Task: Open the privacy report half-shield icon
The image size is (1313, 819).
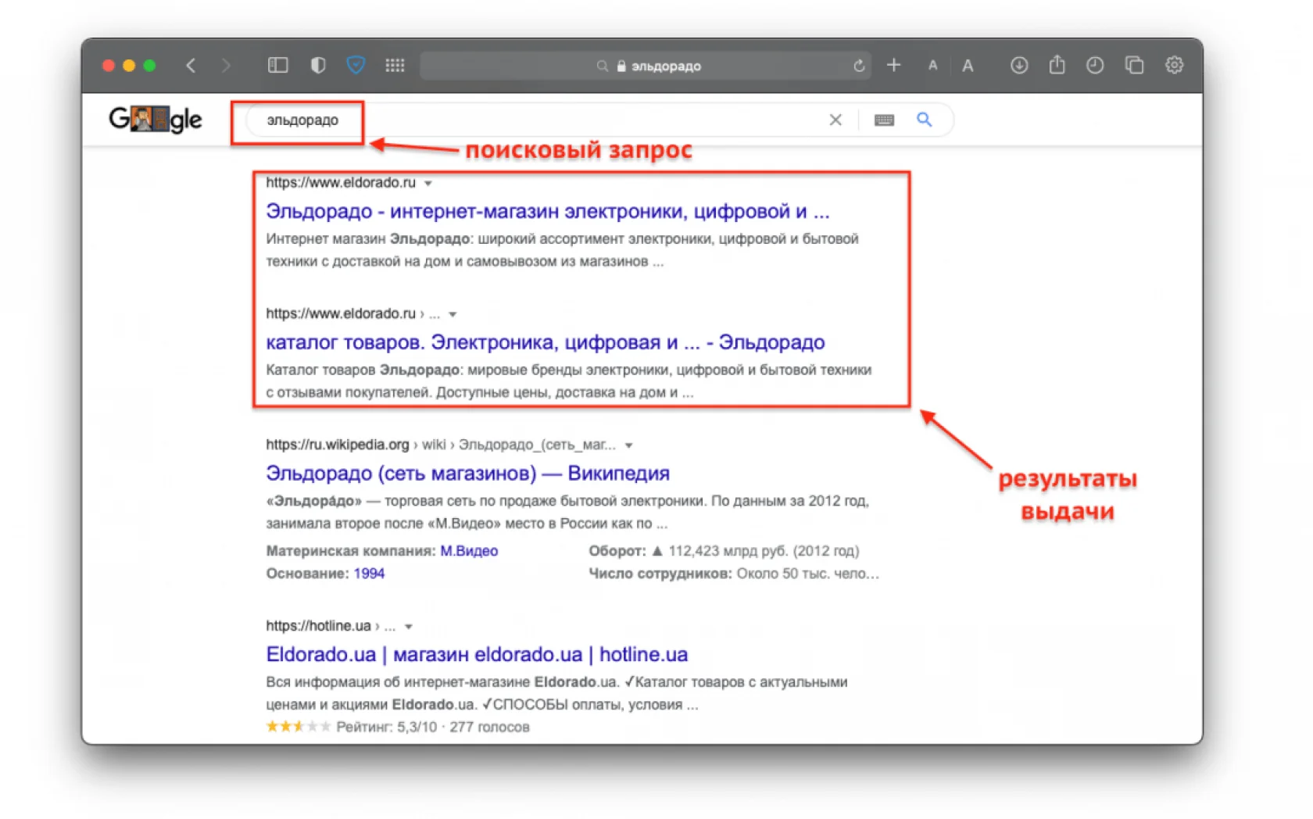Action: (317, 66)
